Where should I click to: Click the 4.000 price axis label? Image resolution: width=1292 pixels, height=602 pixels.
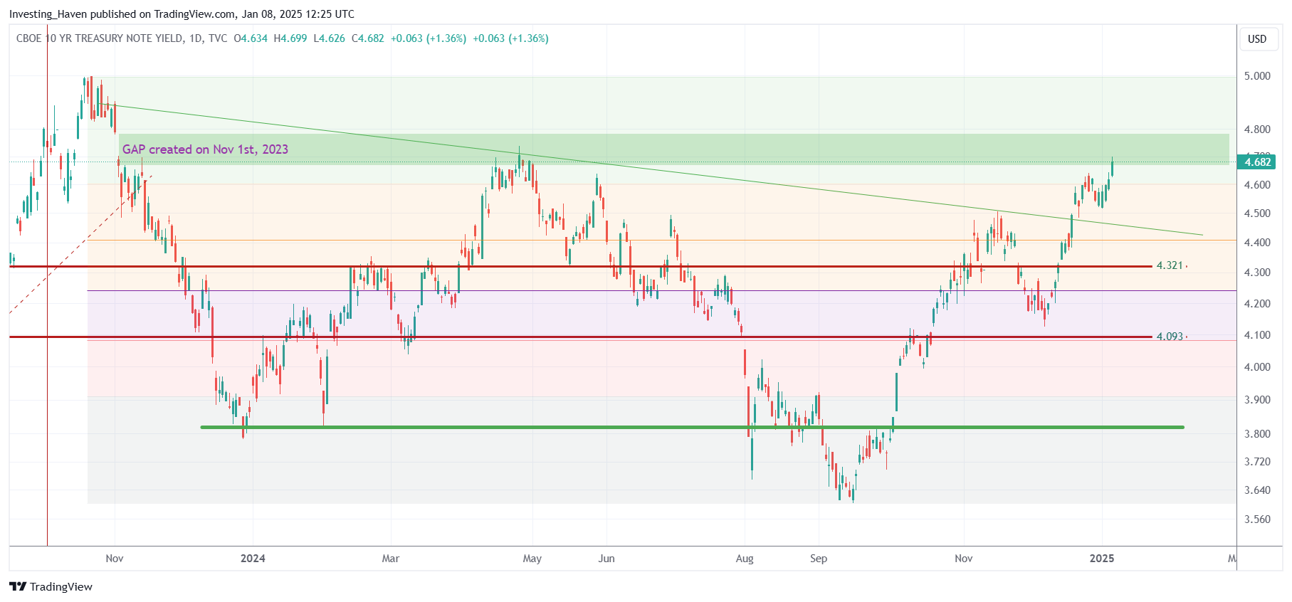tap(1257, 367)
